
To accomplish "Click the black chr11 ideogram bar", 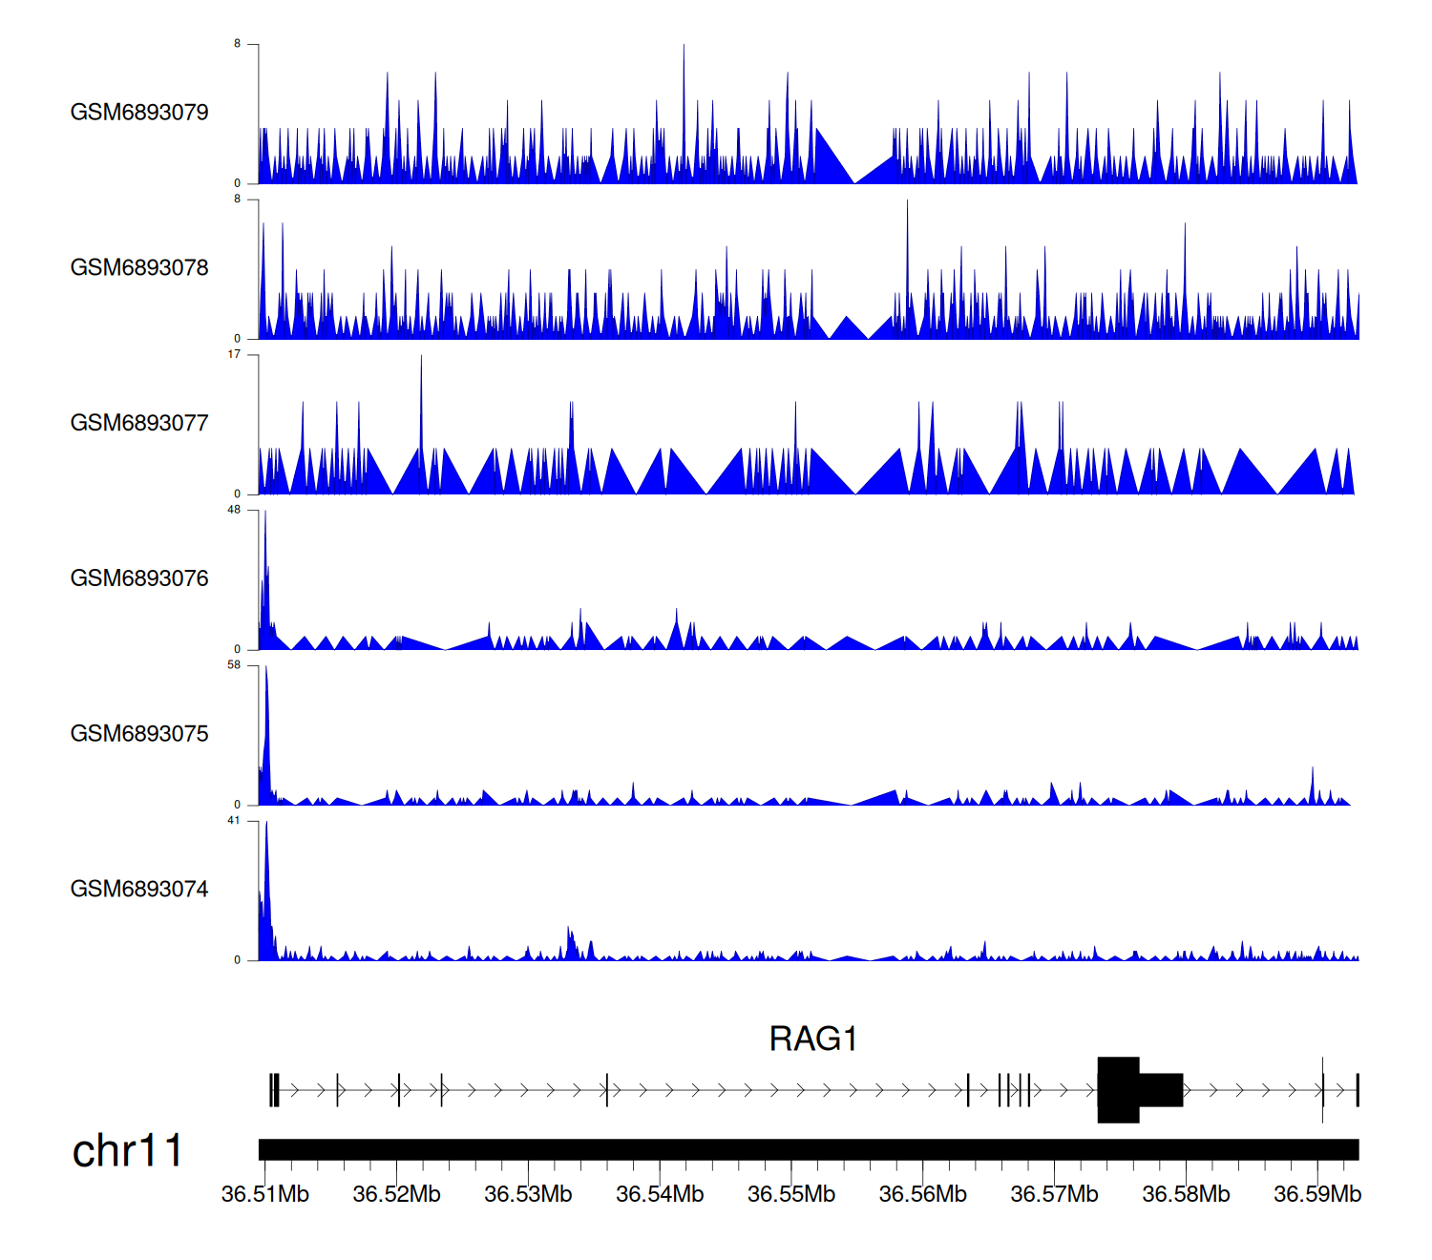I will [x=808, y=1149].
